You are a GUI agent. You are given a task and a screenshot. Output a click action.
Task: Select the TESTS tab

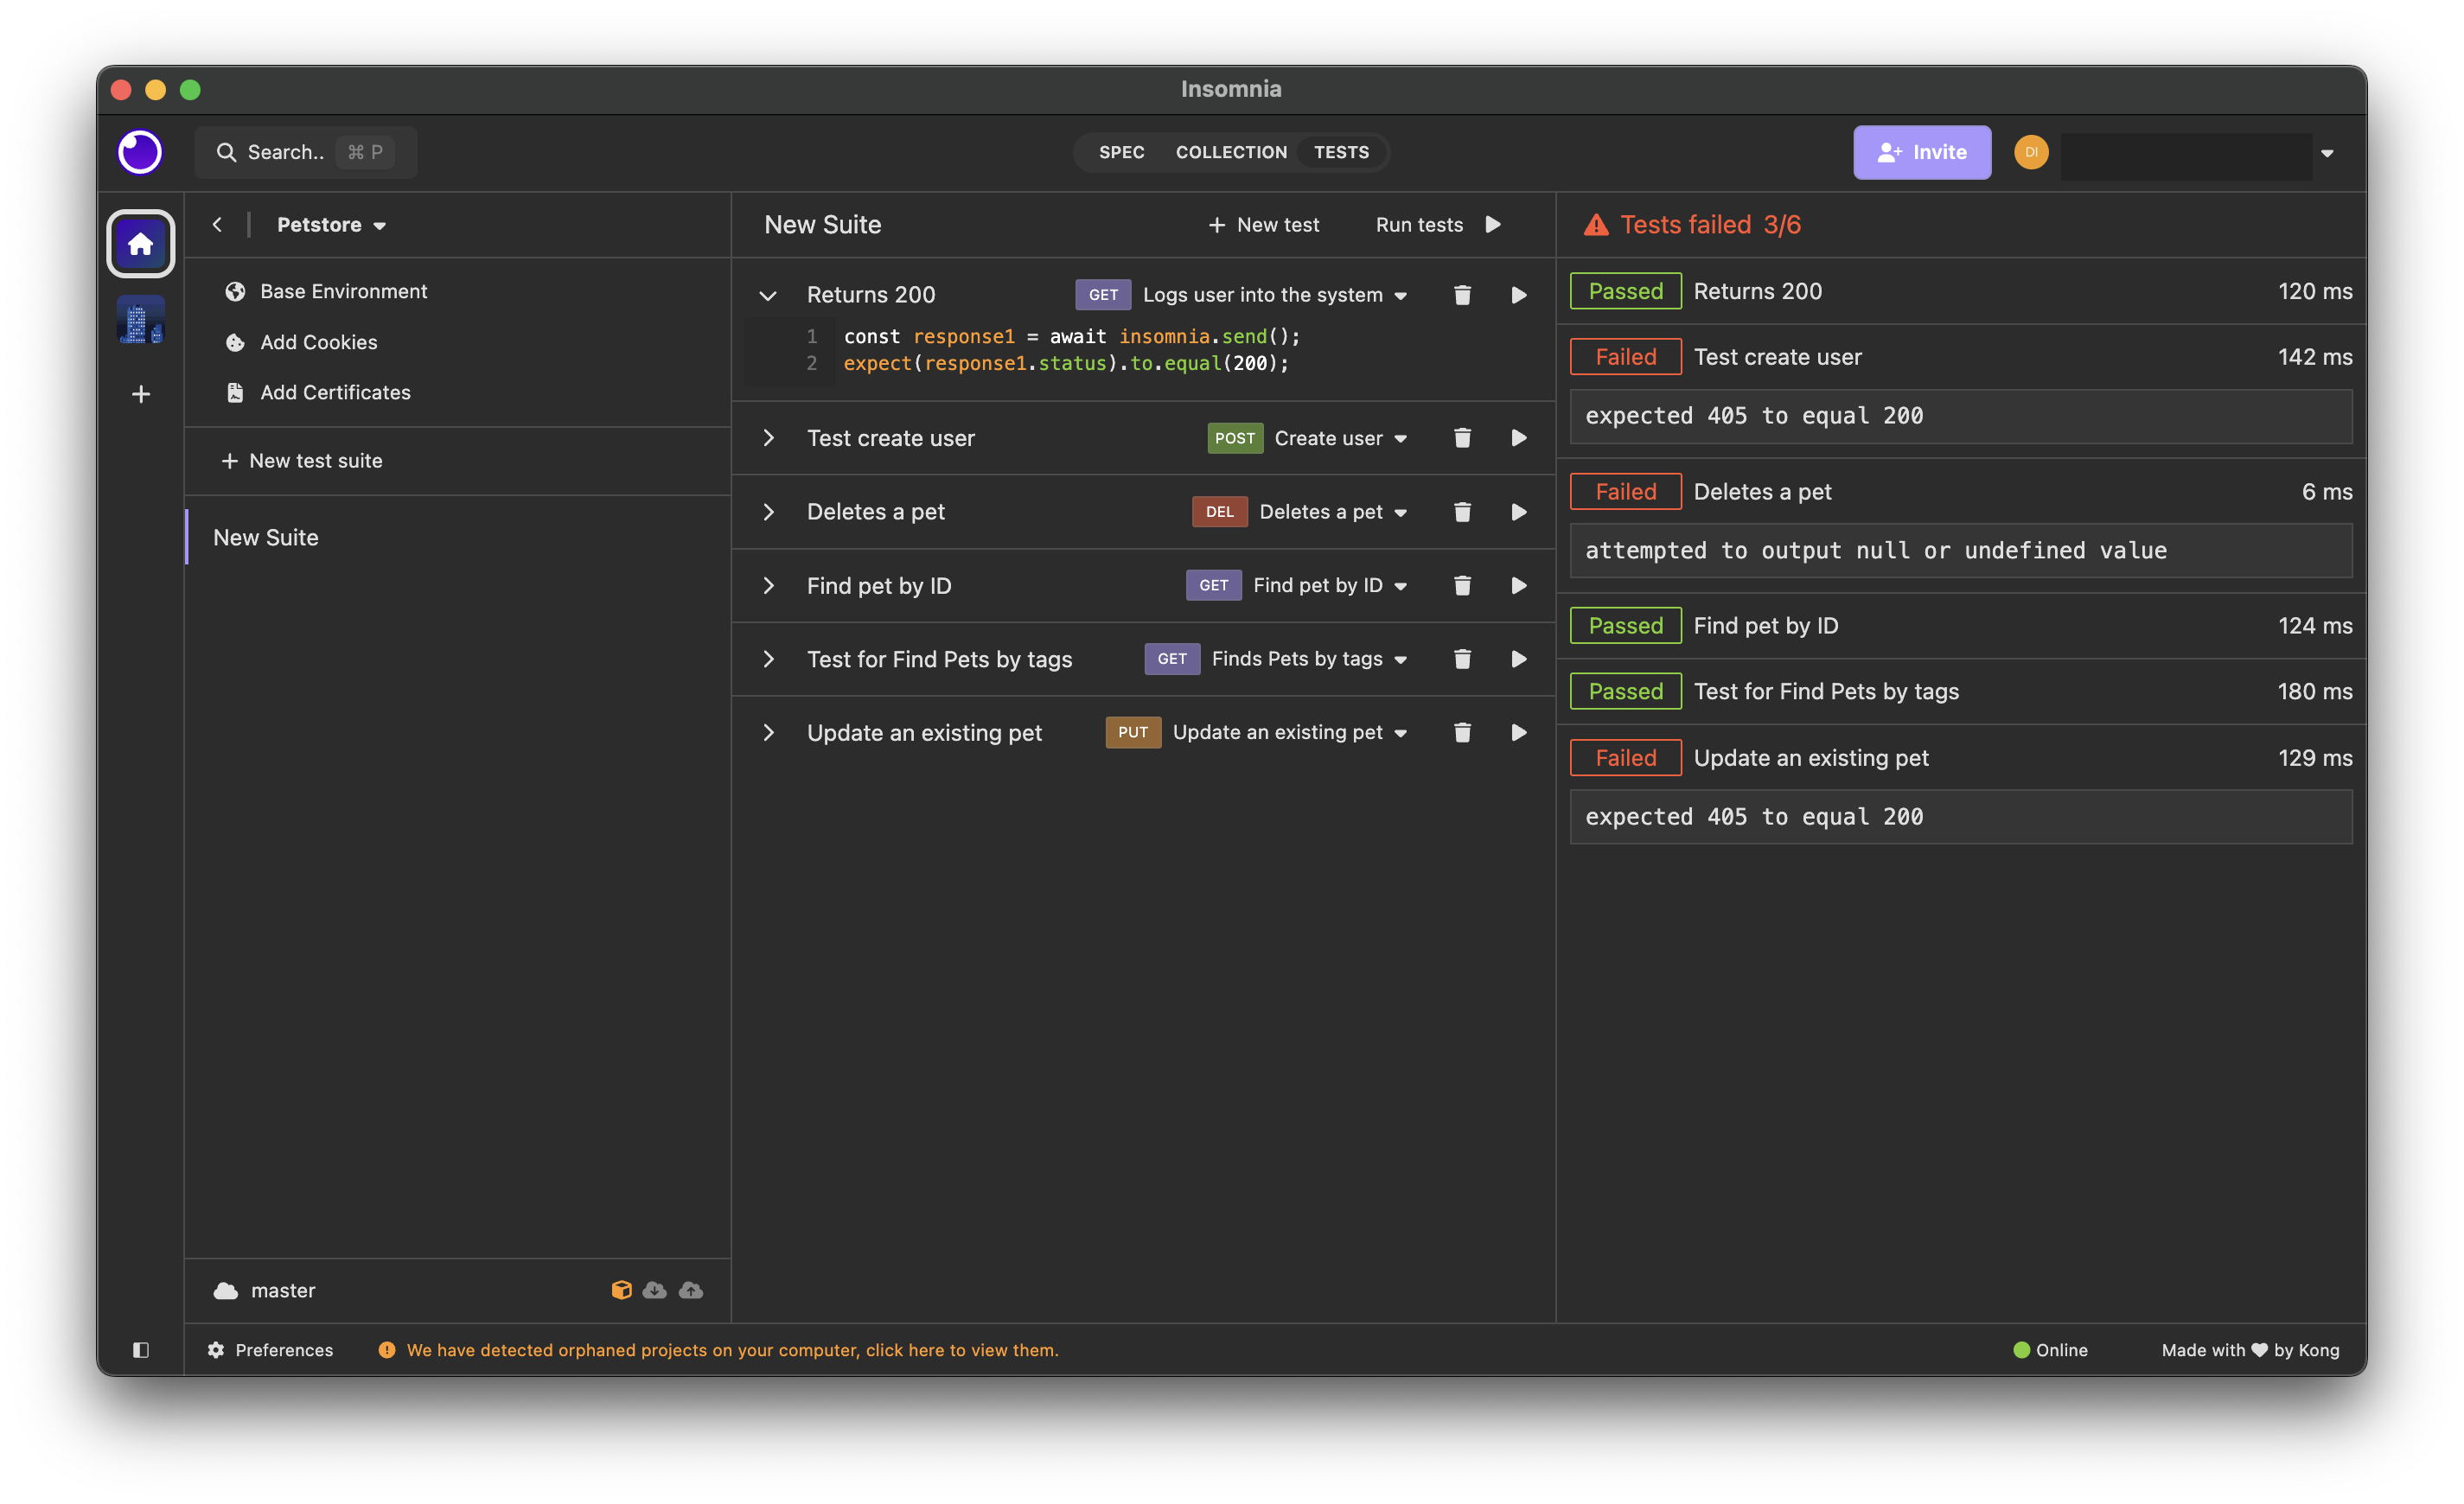click(x=1341, y=152)
